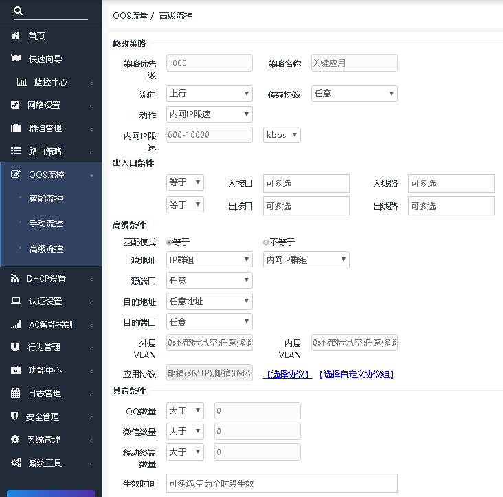Click the cogs icon for 系统工具
Viewport: 503px width, 497px height.
tap(16, 463)
